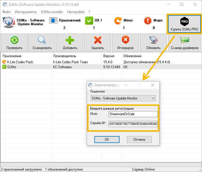
Task: Click the orange icon beside K-Lite Codec Pack
Action: tap(4, 62)
